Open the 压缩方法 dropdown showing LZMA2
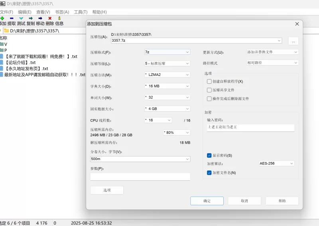Screen dimensions: 319x226 pyautogui.click(x=167, y=75)
